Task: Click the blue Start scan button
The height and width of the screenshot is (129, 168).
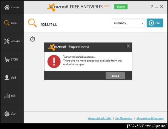Action: click(155, 23)
